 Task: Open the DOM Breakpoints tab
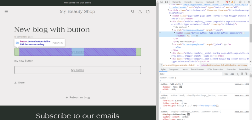point(215,69)
